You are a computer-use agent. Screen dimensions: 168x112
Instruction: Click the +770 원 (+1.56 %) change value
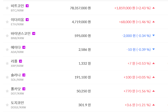137,91
